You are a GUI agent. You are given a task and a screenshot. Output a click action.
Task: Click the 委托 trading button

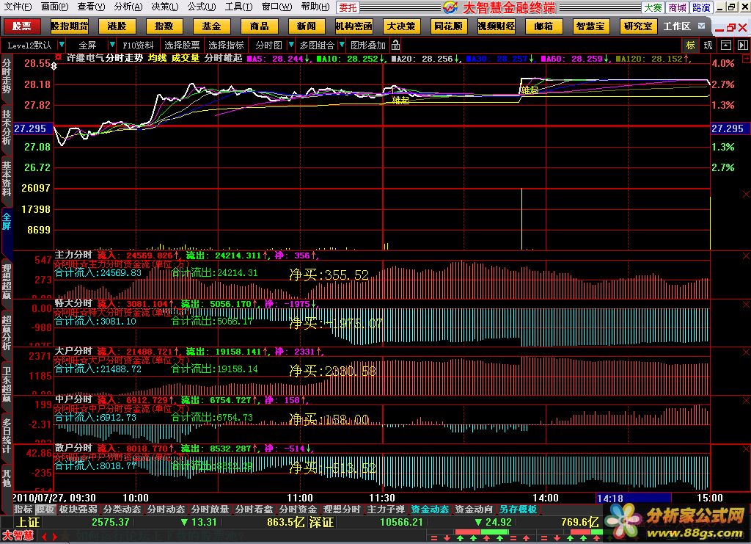coord(348,7)
